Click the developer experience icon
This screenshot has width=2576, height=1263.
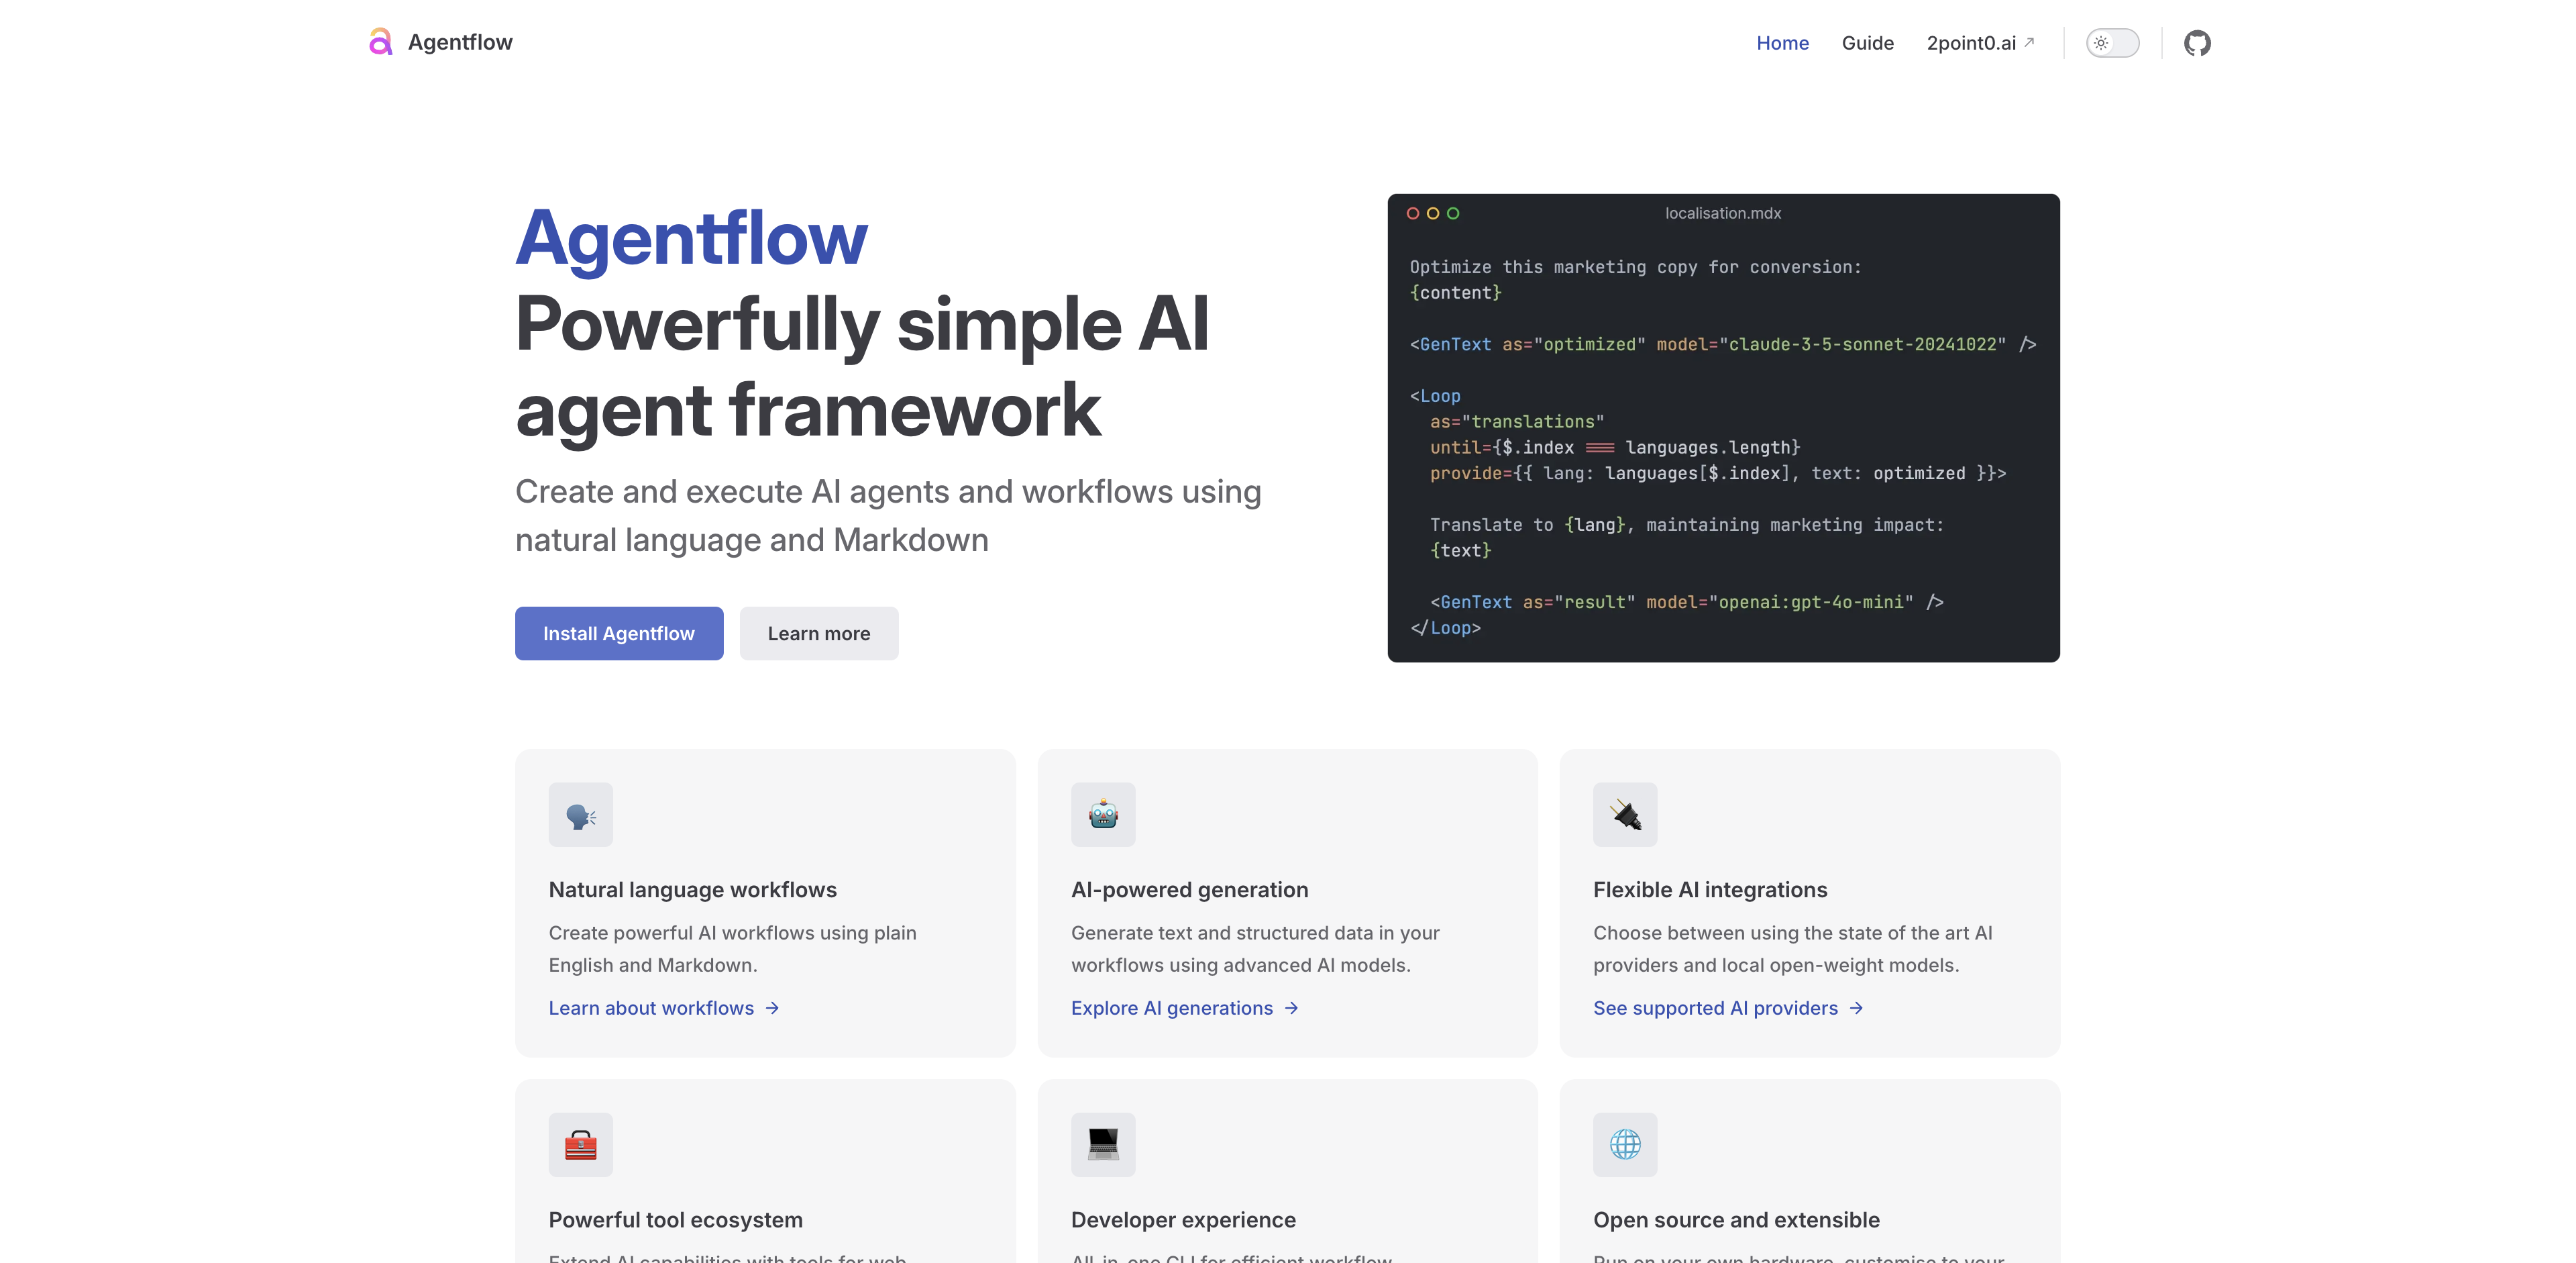[x=1102, y=1143]
